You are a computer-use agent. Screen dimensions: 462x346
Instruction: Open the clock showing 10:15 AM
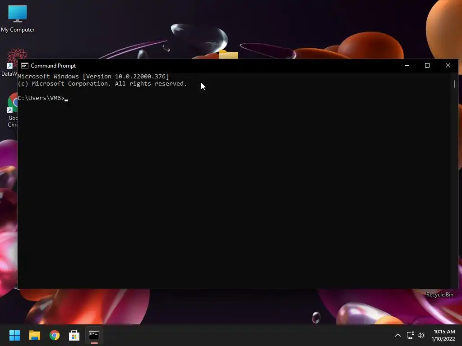[x=443, y=335]
